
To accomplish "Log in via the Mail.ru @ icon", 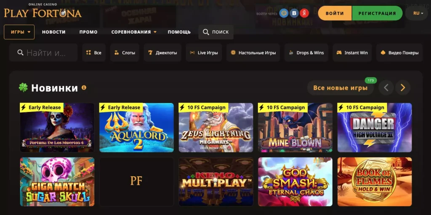I will pos(284,13).
